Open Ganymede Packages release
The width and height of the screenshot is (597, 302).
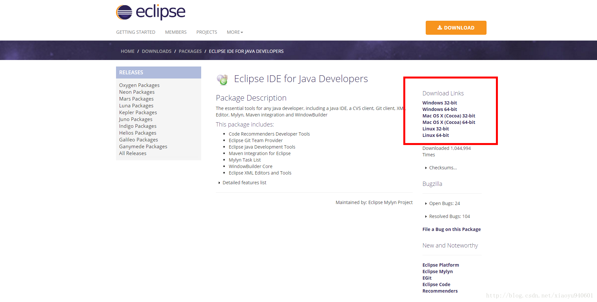pyautogui.click(x=143, y=147)
